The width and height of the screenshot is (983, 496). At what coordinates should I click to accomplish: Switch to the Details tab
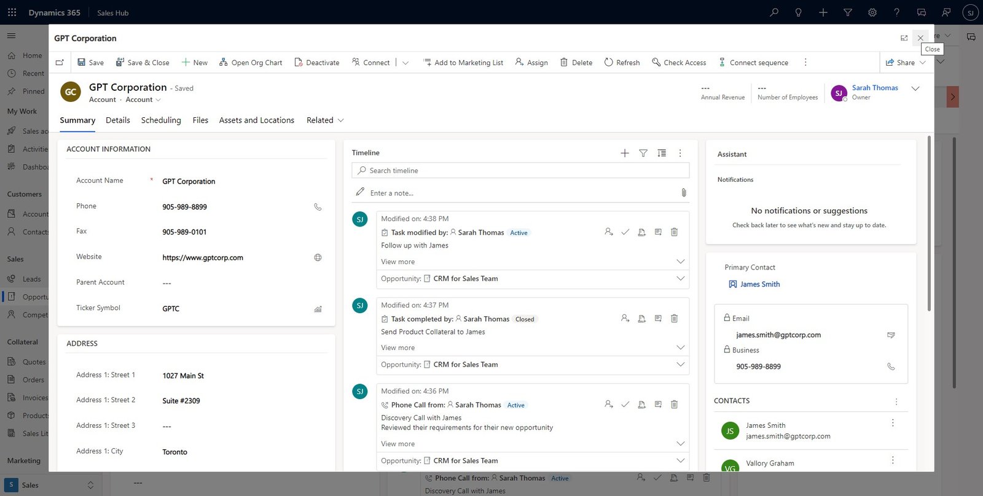[x=118, y=120]
